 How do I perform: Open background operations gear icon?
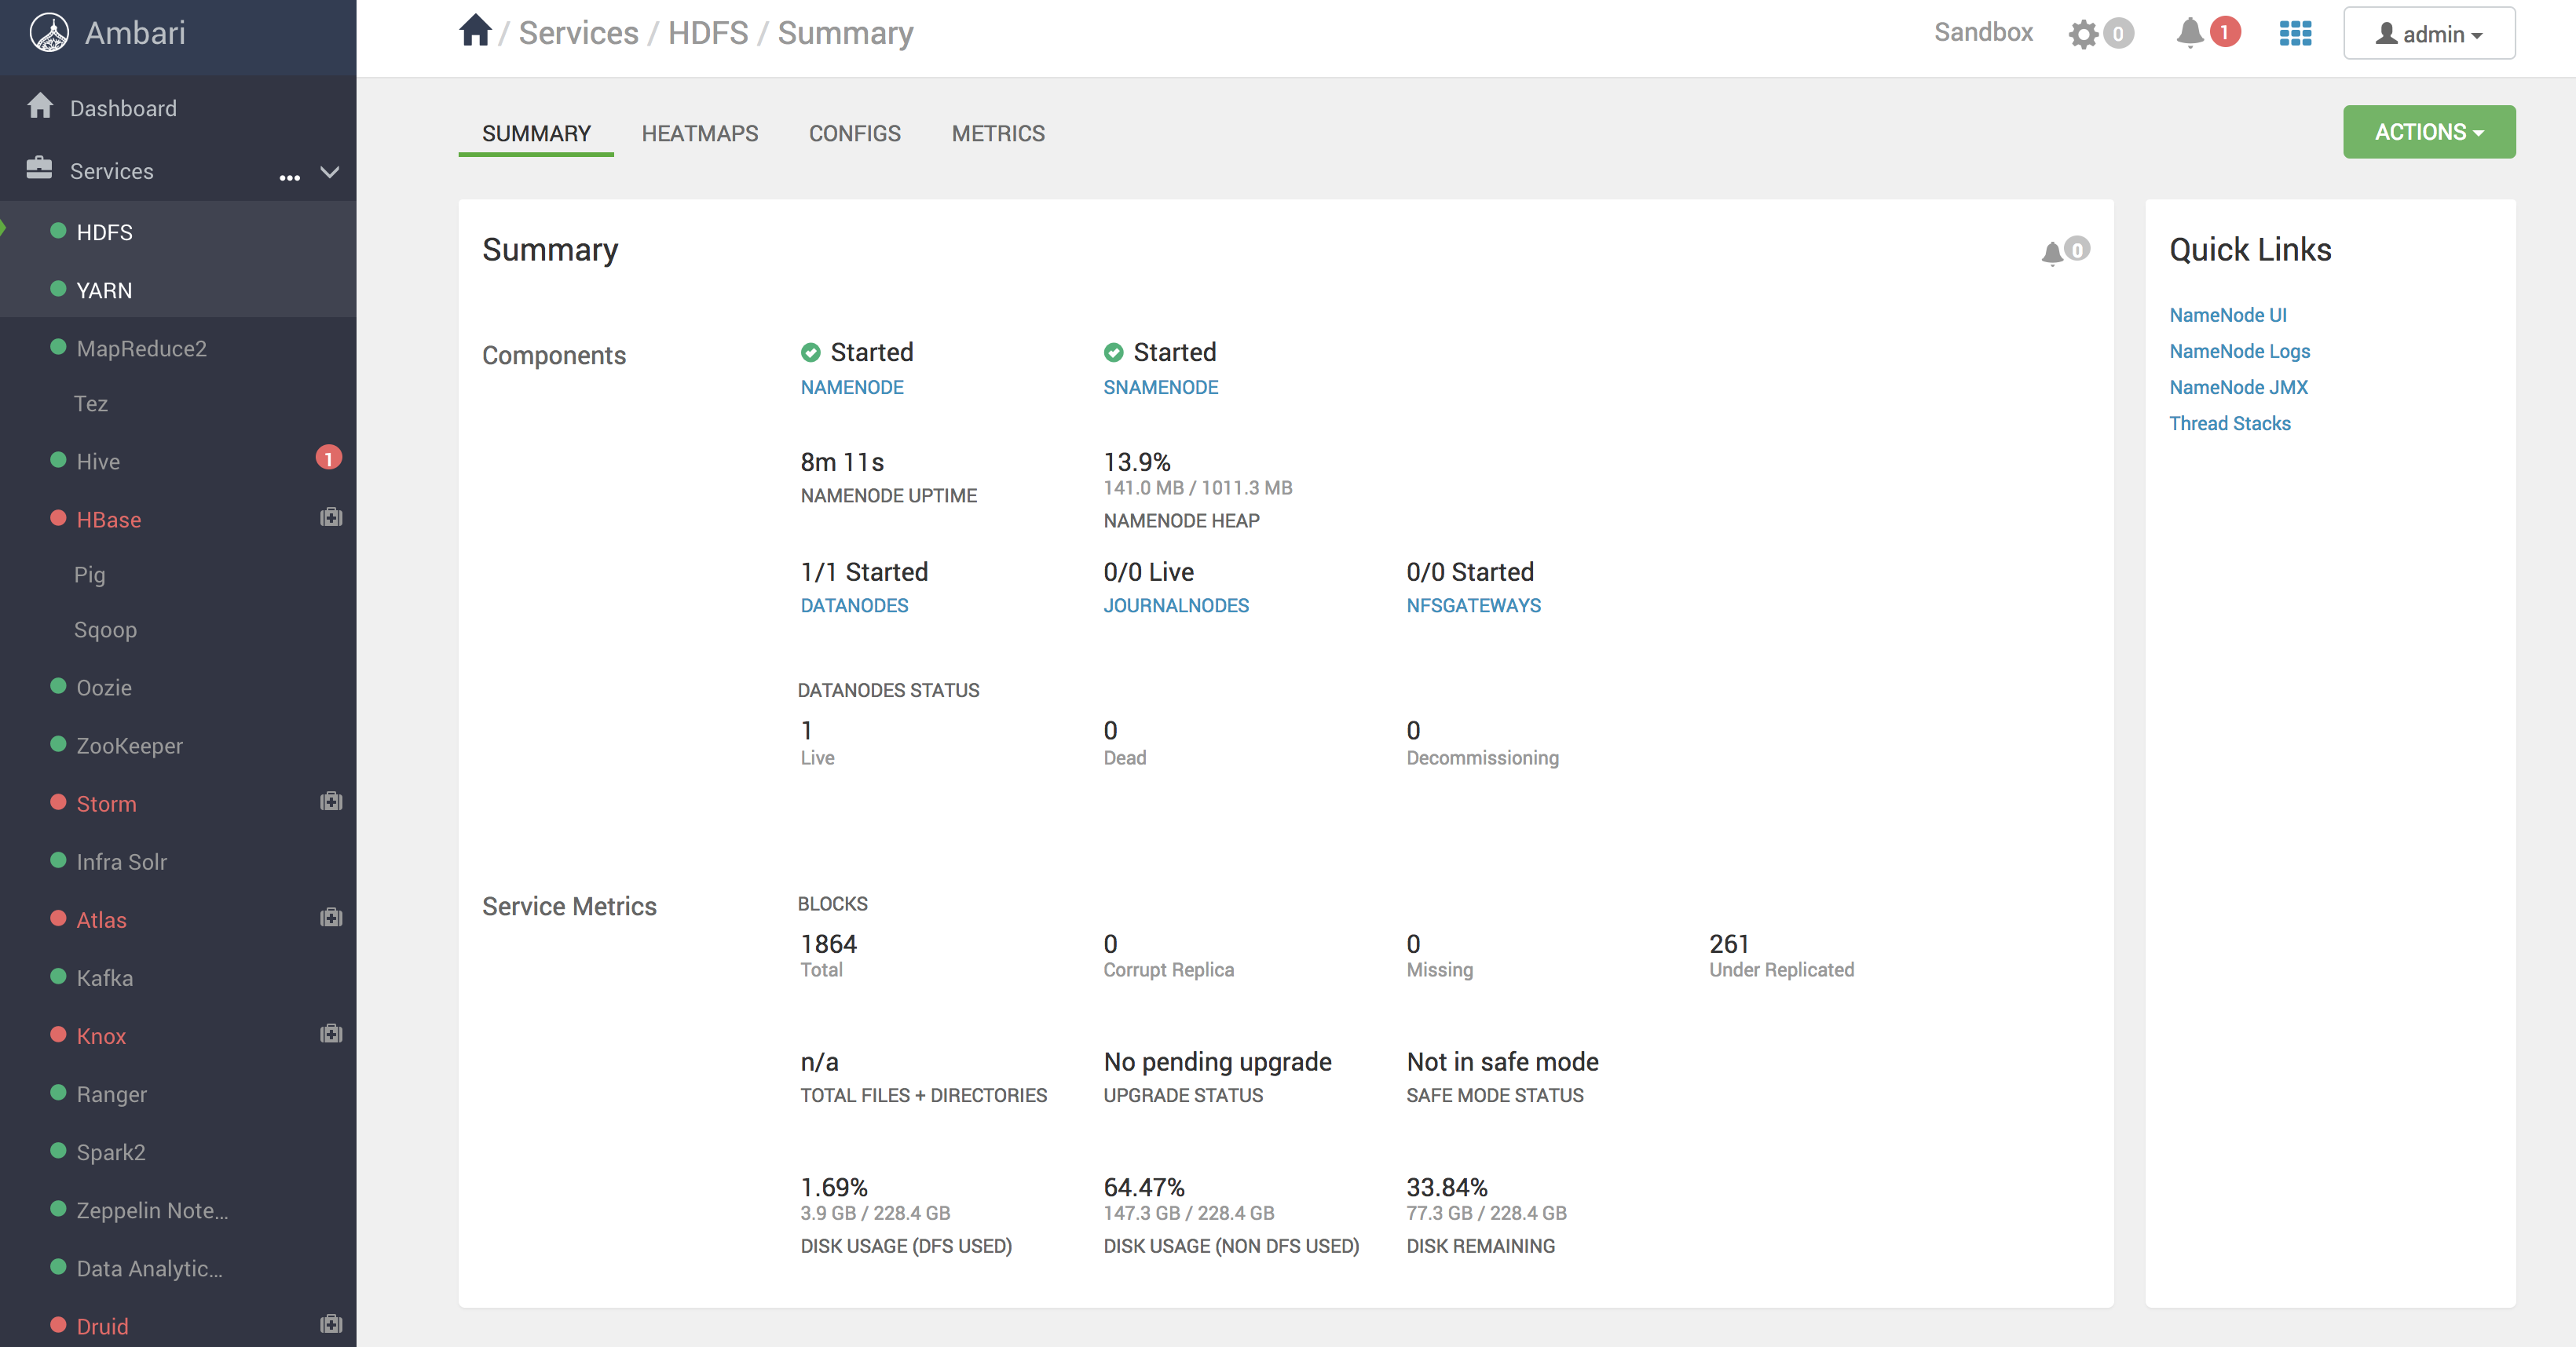tap(2084, 34)
